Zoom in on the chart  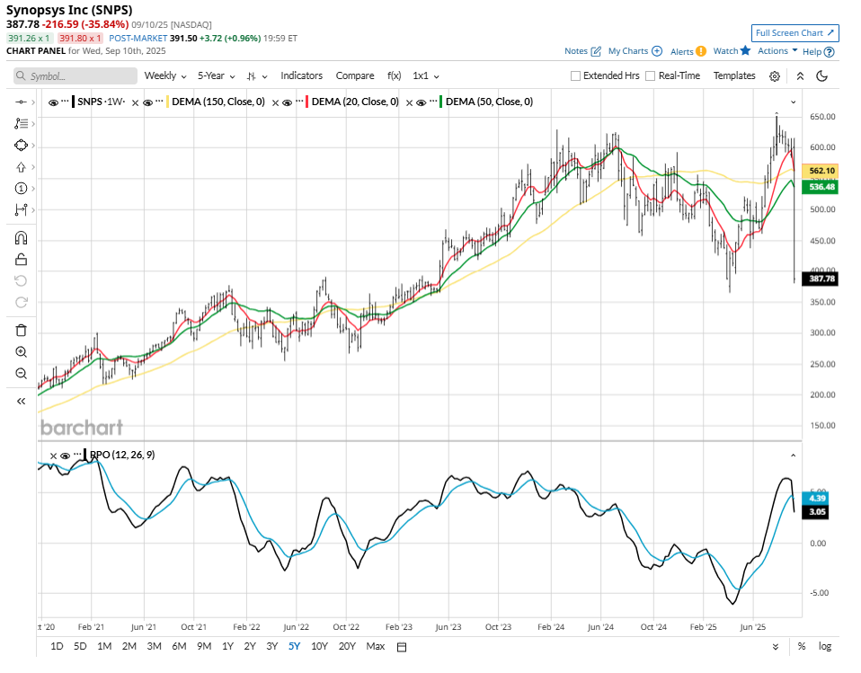coord(21,352)
